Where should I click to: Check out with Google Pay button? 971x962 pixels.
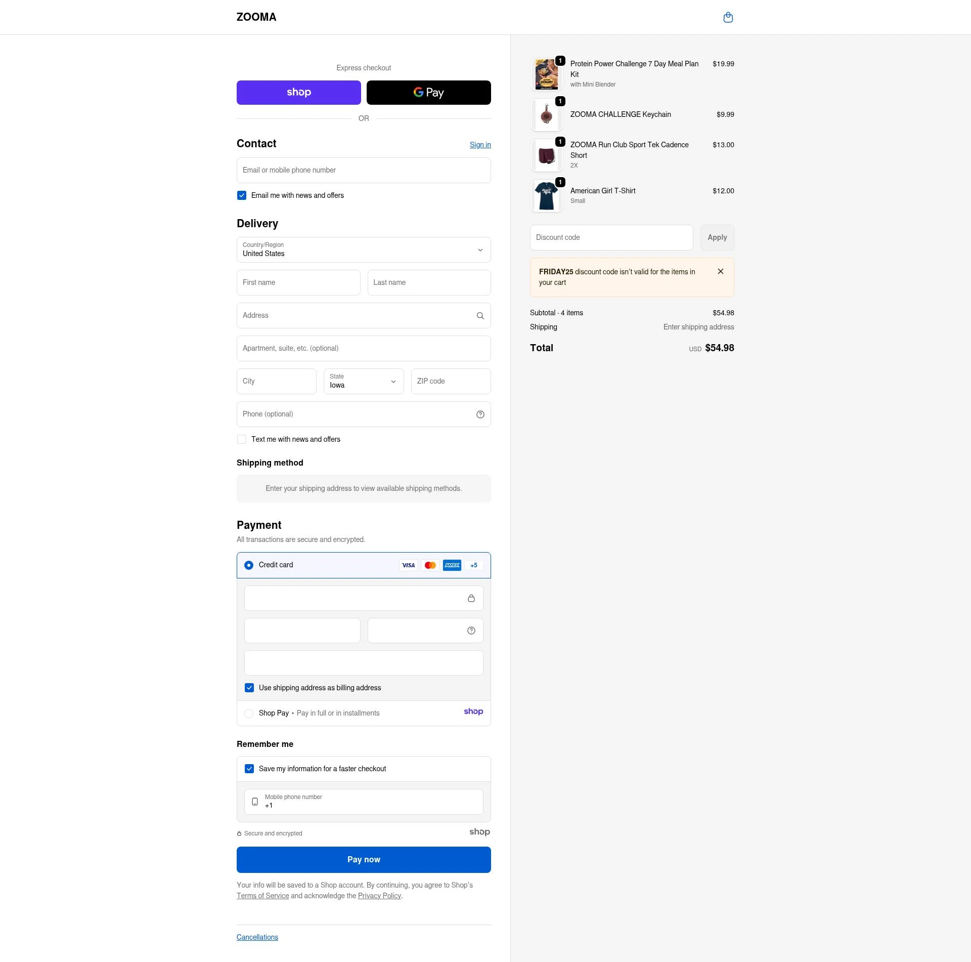point(428,93)
